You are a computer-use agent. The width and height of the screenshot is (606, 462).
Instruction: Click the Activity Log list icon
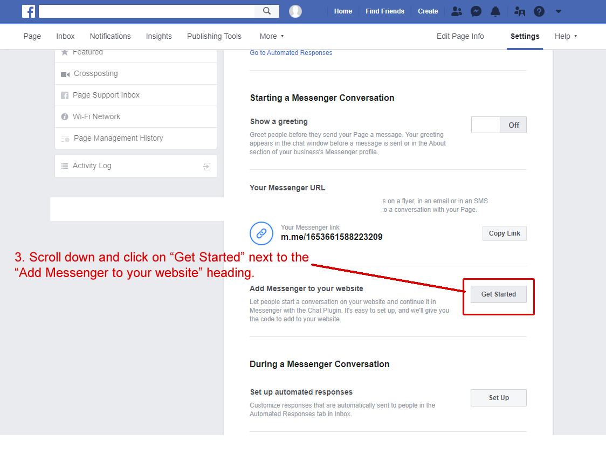click(65, 166)
